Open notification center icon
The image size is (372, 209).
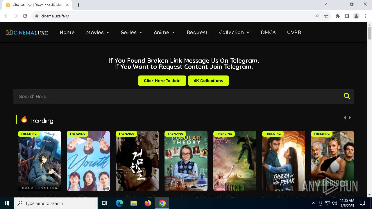[x=362, y=203]
